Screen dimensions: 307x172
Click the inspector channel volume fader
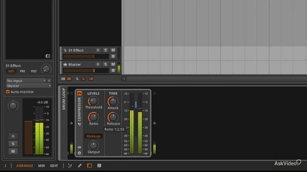[x=29, y=138]
